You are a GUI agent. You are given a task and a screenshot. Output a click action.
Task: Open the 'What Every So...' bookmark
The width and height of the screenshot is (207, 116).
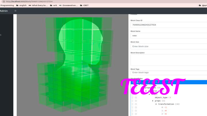point(38,5)
